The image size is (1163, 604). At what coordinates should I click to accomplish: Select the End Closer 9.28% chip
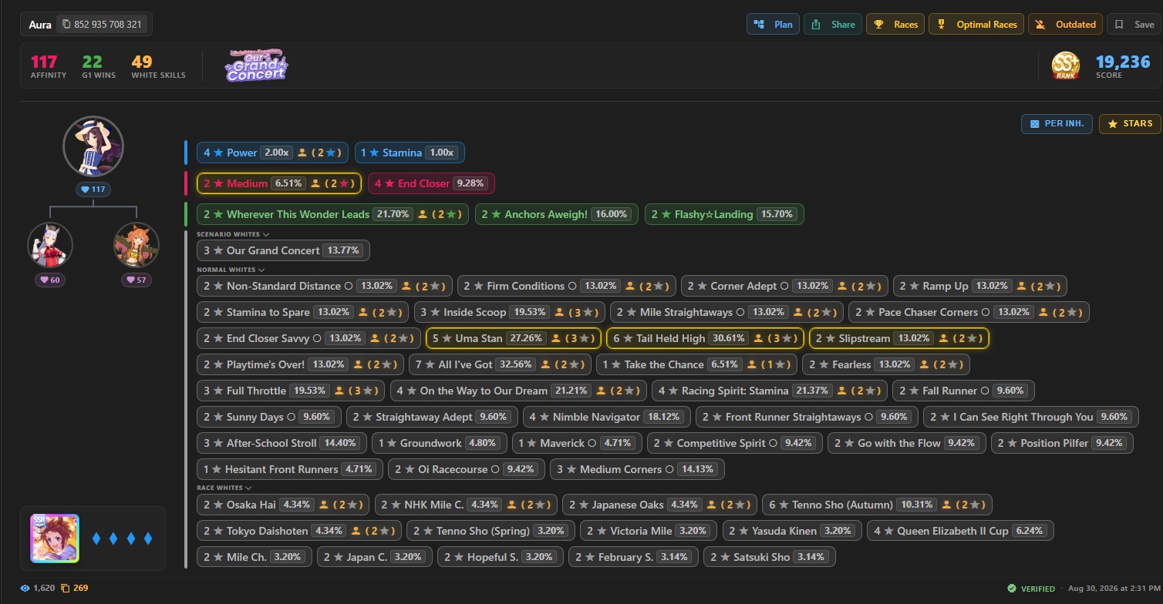pyautogui.click(x=431, y=183)
